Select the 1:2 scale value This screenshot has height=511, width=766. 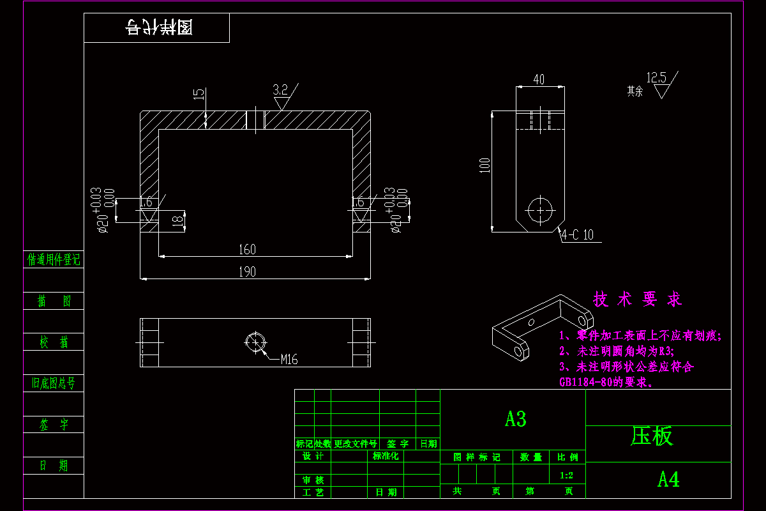click(566, 475)
